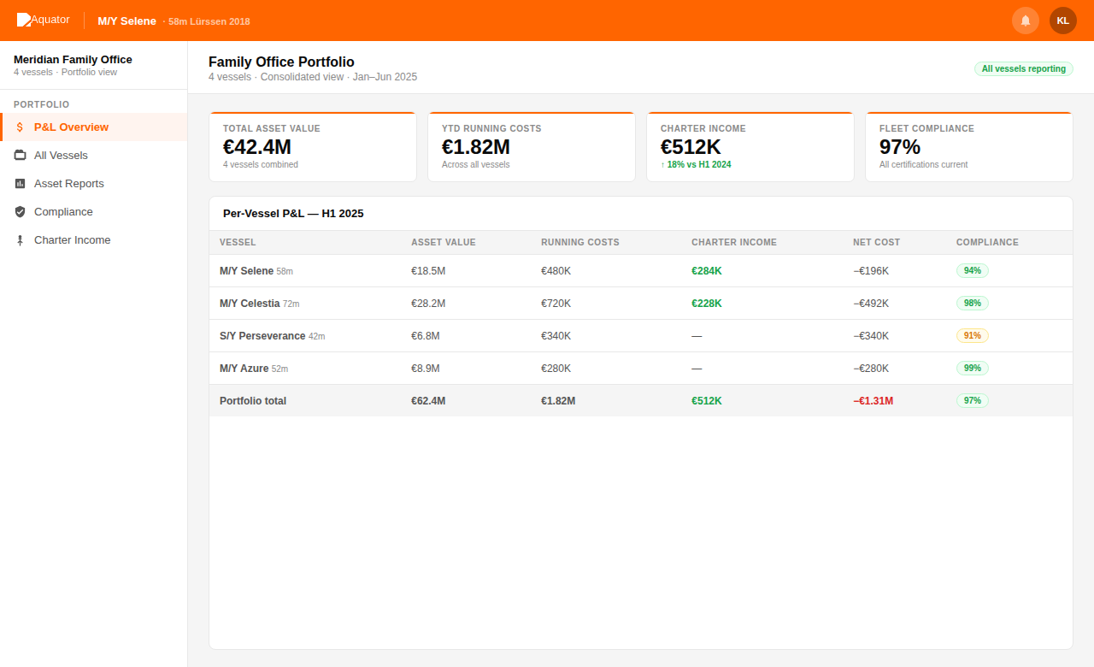Click the All Vessels folder icon
The height and width of the screenshot is (667, 1094).
click(x=20, y=156)
